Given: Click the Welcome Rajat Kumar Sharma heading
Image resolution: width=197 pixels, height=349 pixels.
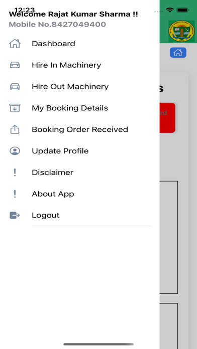Looking at the screenshot, I should pos(73,14).
